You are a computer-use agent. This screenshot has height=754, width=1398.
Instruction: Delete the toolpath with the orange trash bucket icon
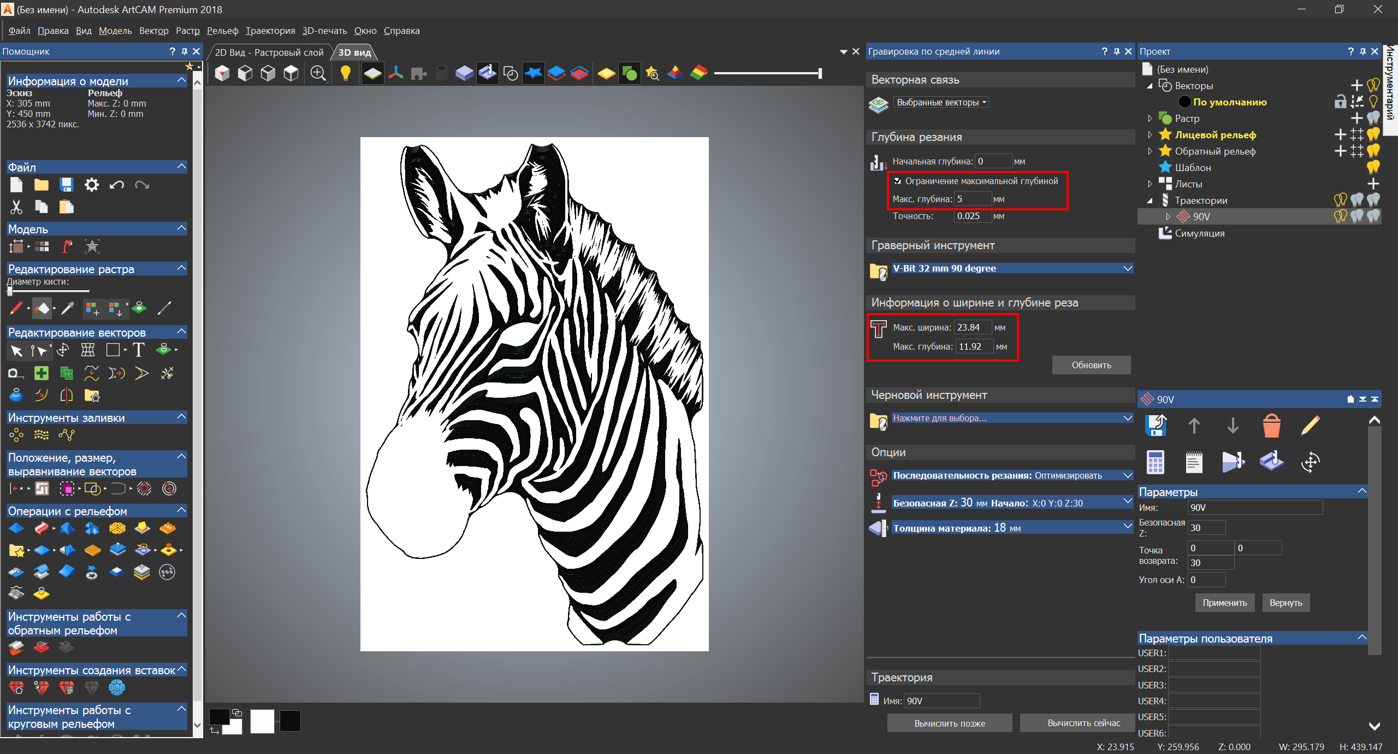pos(1271,426)
